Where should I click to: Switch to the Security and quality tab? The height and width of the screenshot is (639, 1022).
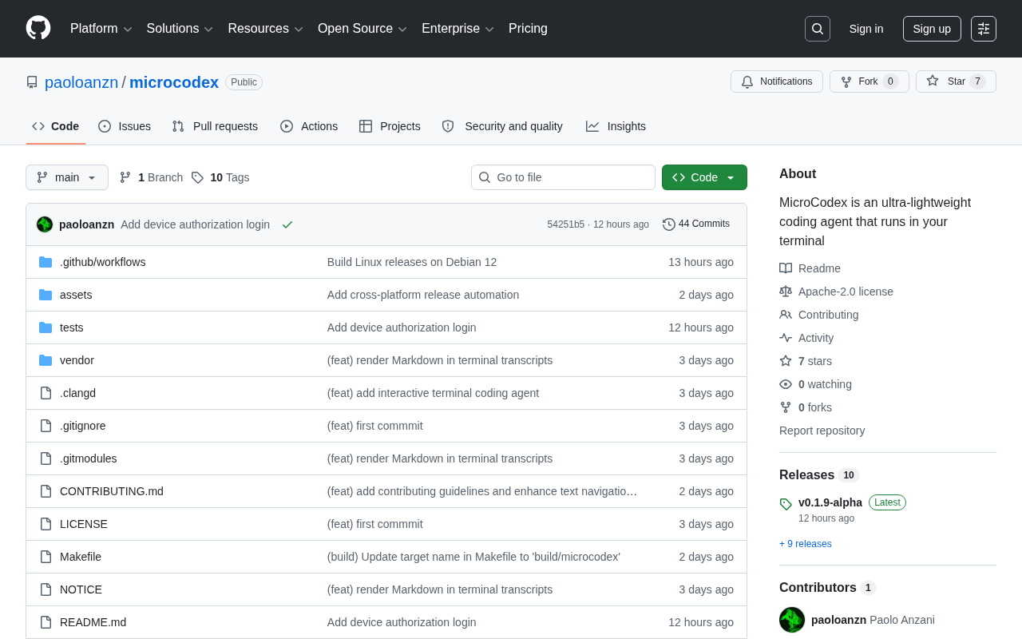coord(502,126)
